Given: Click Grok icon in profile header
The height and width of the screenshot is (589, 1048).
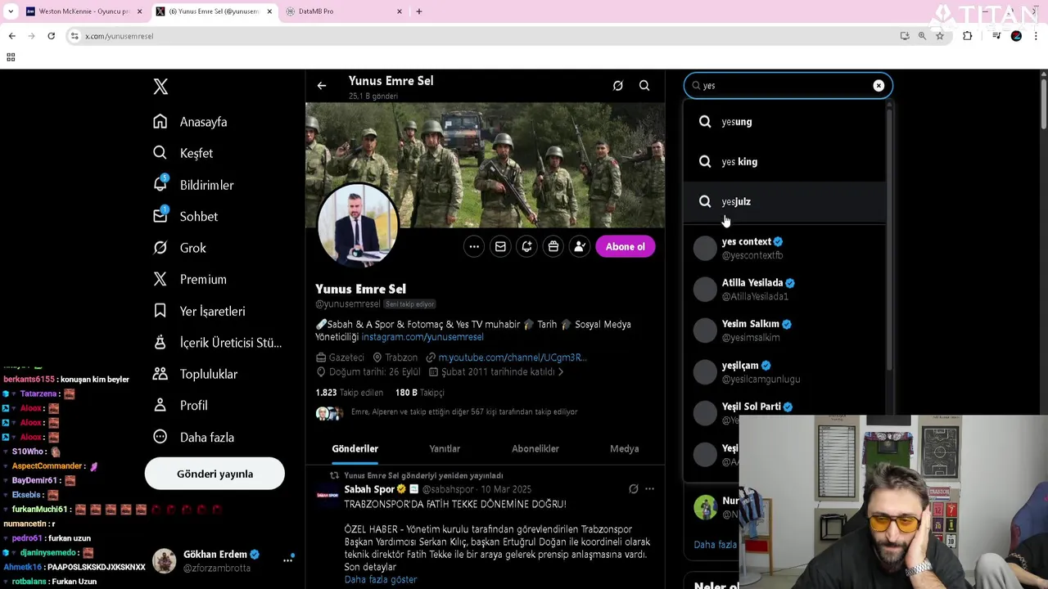Looking at the screenshot, I should click(618, 85).
